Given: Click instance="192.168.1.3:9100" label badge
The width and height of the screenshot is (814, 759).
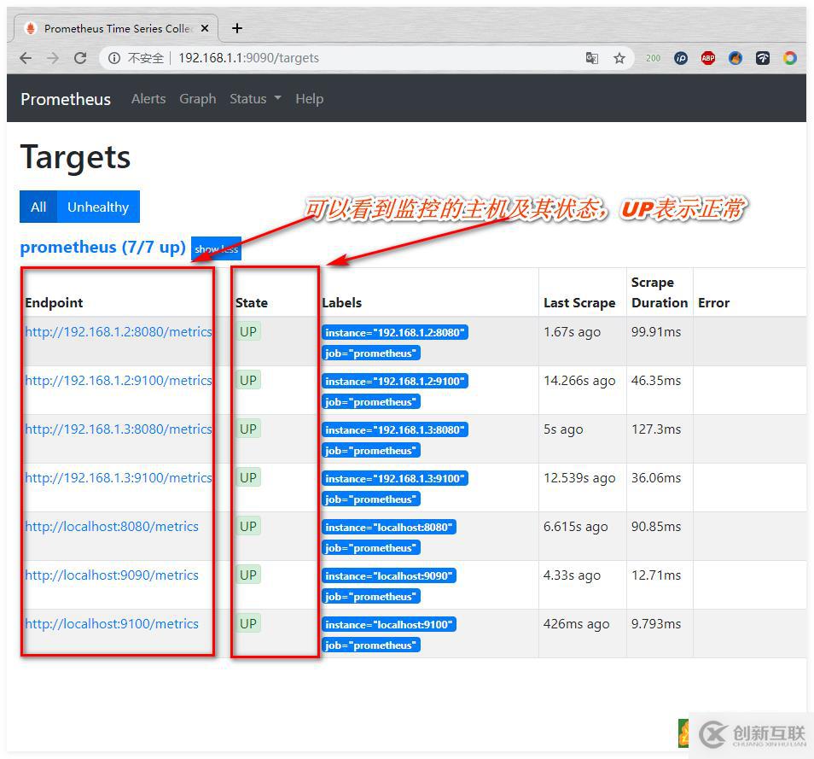Looking at the screenshot, I should pos(394,478).
